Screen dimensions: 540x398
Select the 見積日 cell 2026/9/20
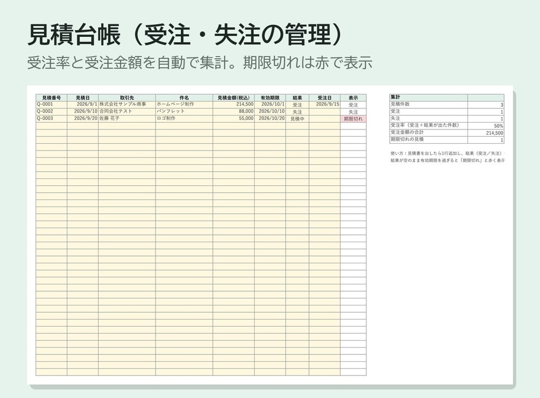pos(83,118)
